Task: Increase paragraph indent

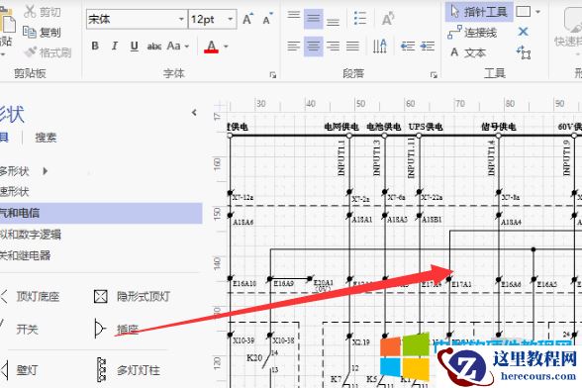Action: point(428,47)
